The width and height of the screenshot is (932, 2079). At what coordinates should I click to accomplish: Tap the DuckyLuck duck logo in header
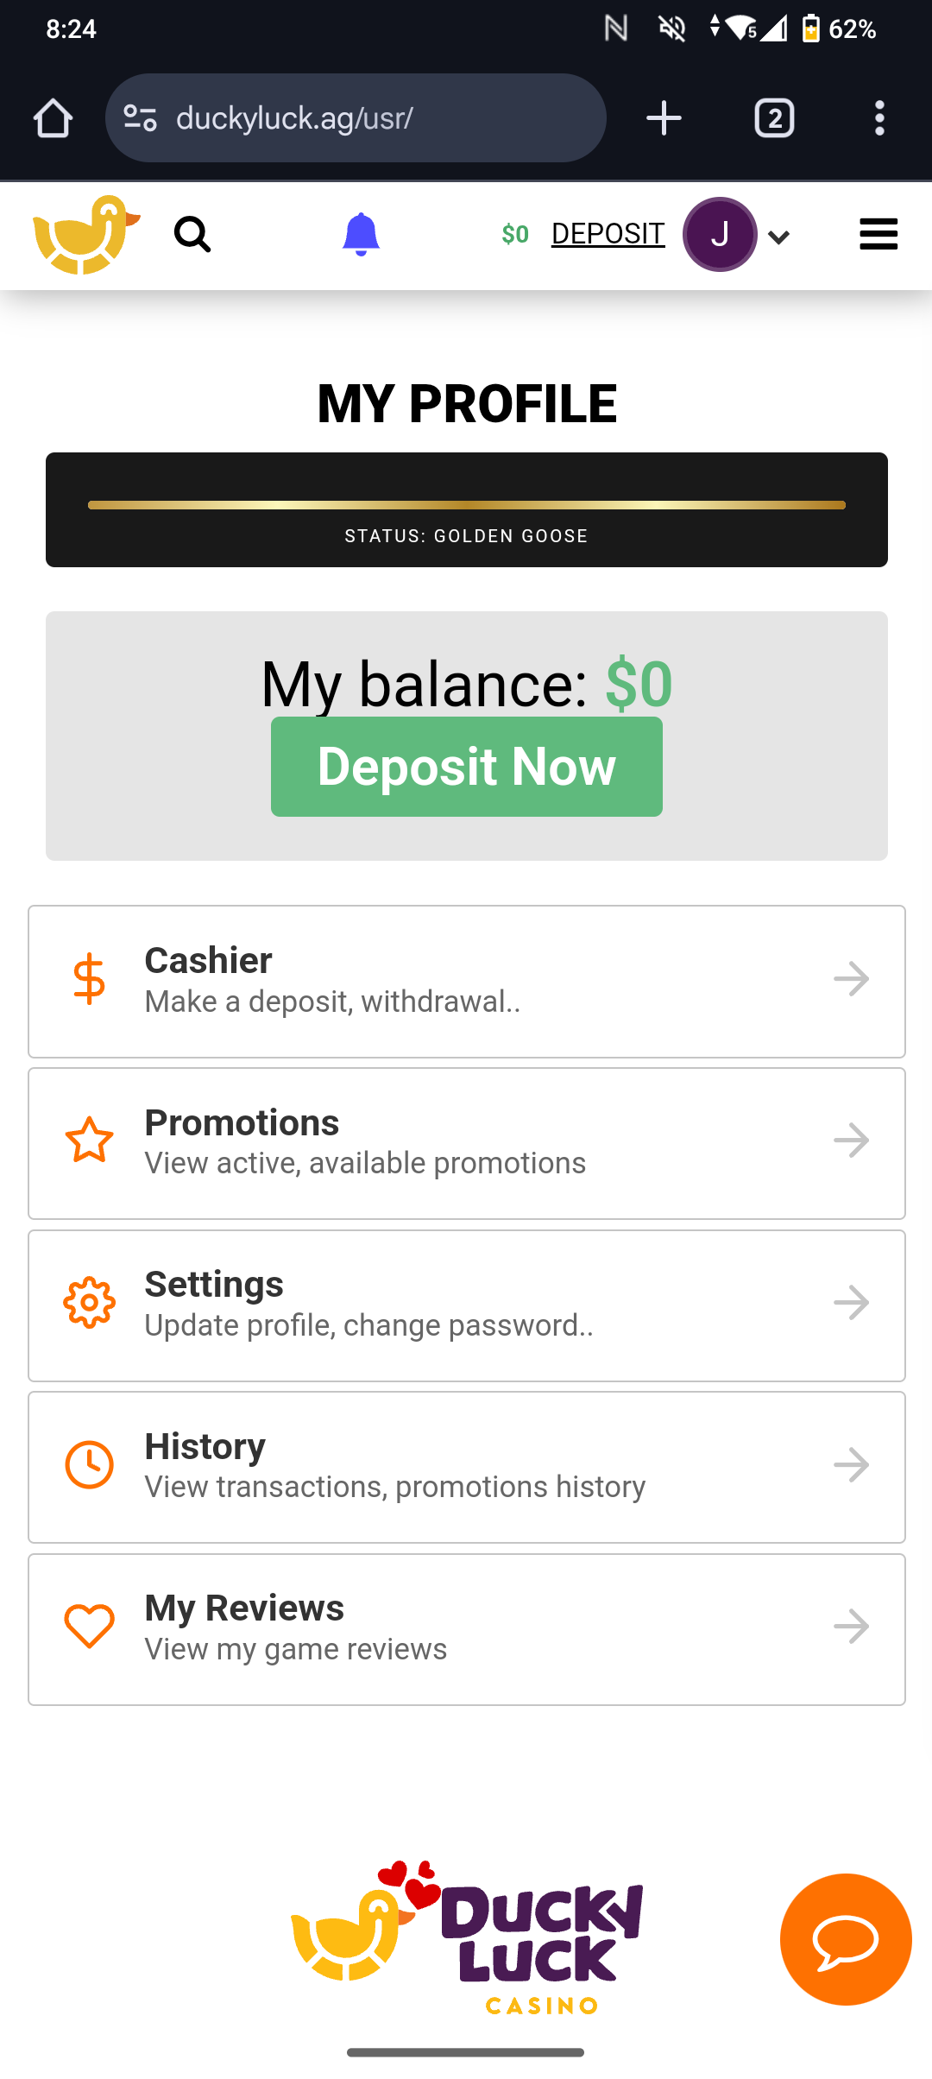[x=85, y=235]
